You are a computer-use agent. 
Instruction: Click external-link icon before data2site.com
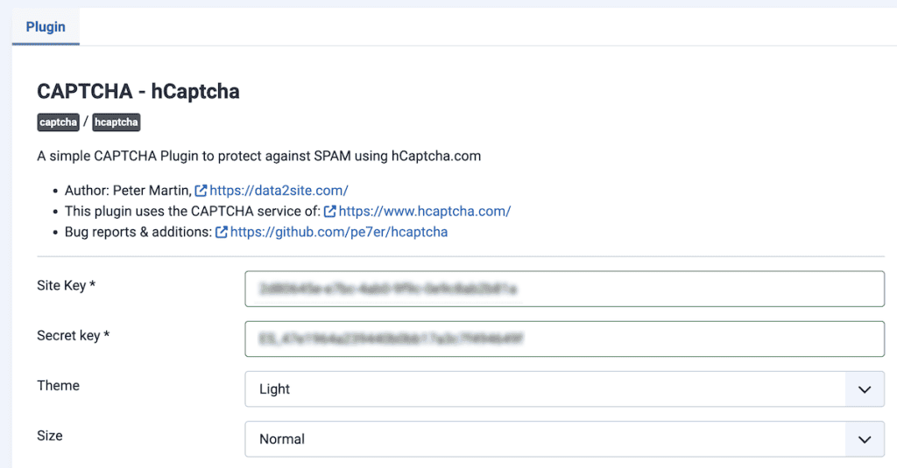201,191
